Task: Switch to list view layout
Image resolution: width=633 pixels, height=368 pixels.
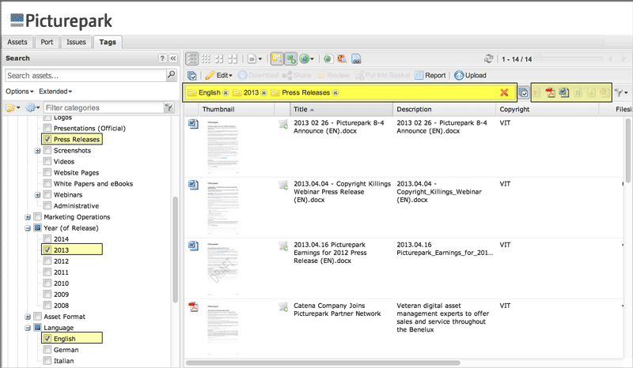Action: point(191,59)
